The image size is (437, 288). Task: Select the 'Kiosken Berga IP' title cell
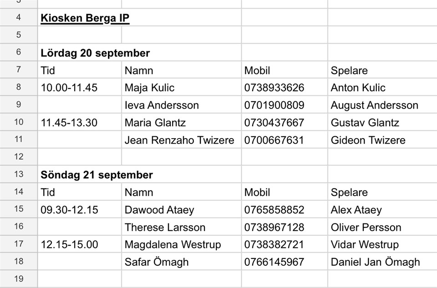(x=85, y=18)
